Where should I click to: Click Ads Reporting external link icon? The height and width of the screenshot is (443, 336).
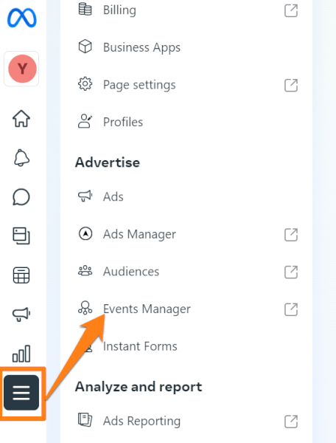291,422
